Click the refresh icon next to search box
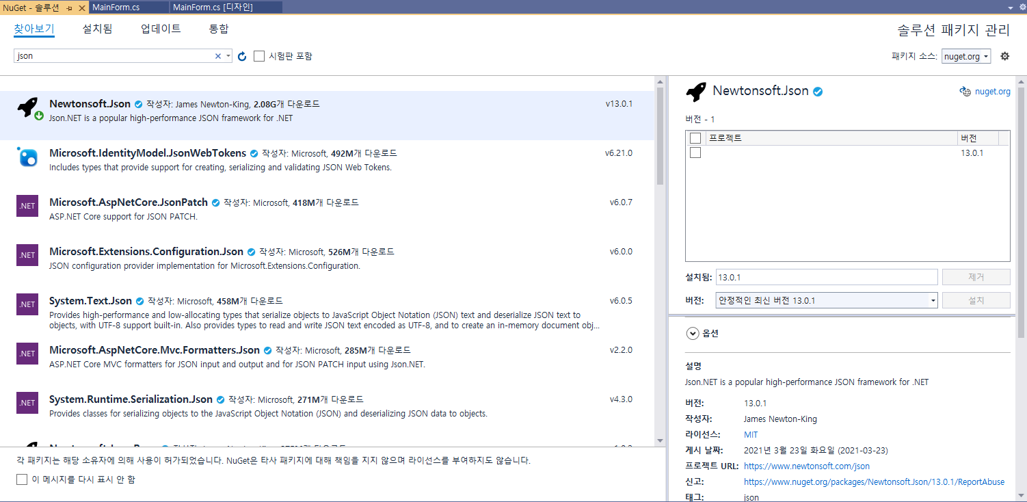Screen dimensions: 1027x502 click(242, 56)
